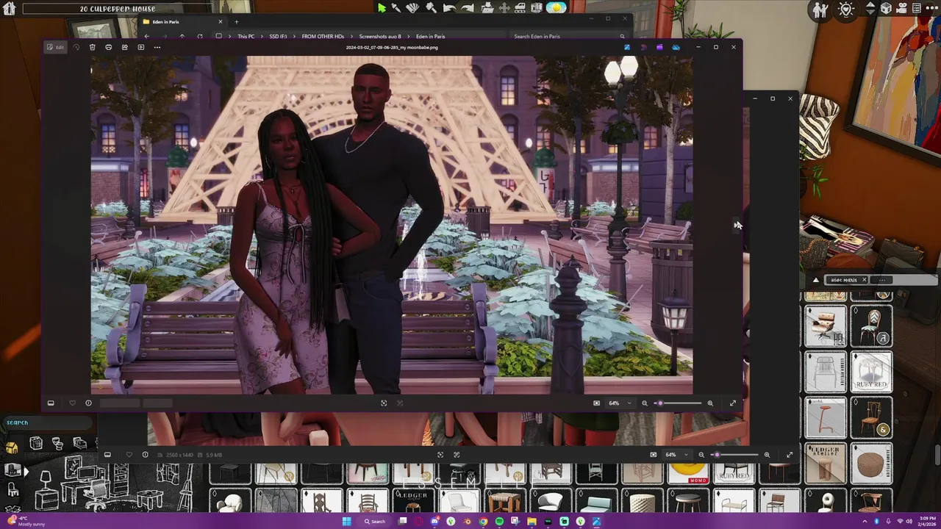Print the image from Photos toolbar
Screen dimensions: 941x529
(x=109, y=47)
